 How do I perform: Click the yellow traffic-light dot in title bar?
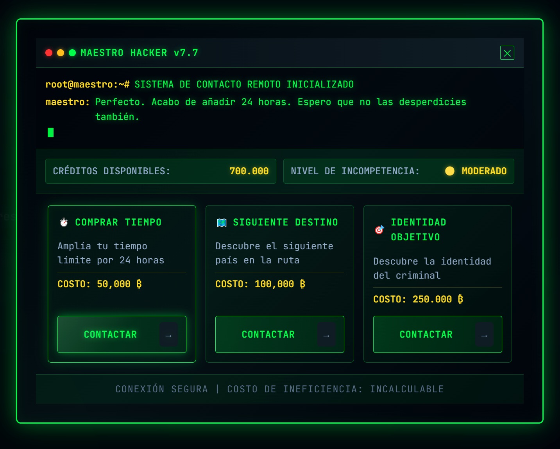[61, 53]
